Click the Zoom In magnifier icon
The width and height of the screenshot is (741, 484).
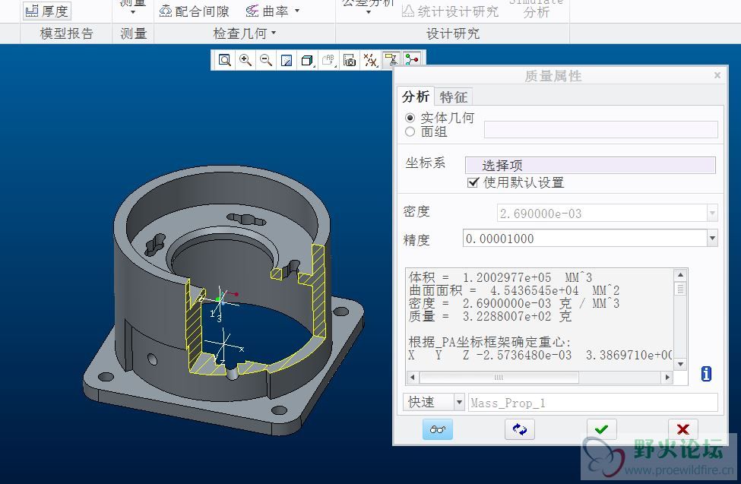245,60
